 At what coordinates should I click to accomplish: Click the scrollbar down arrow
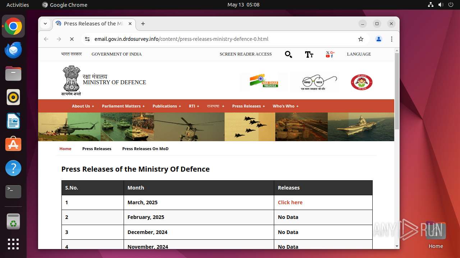(397, 246)
